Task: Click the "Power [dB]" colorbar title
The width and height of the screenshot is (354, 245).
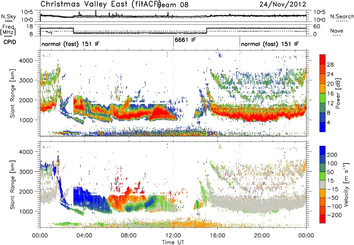Action: (x=338, y=93)
